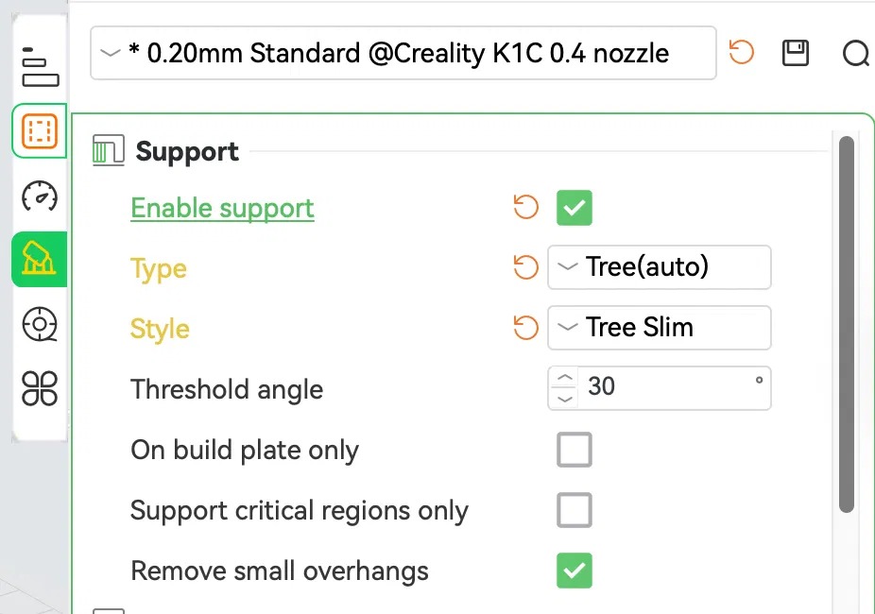Save the current print preset
The height and width of the screenshot is (614, 875).
point(796,53)
